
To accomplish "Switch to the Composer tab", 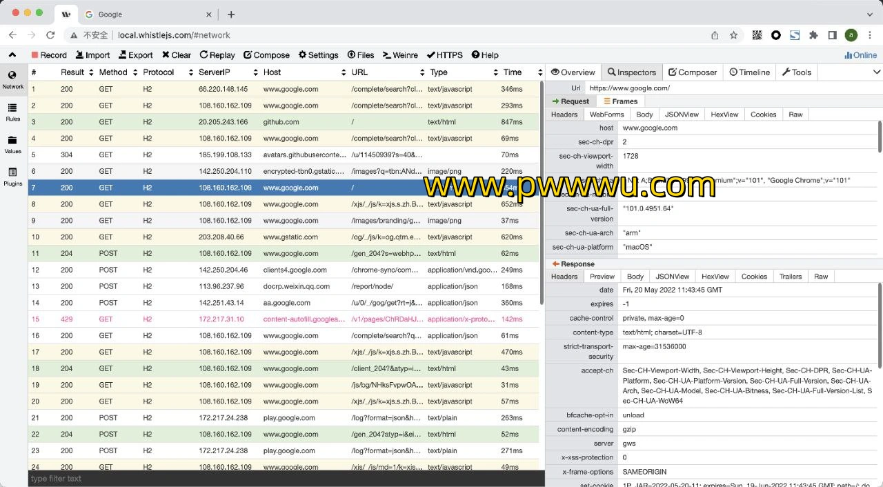I will [x=693, y=72].
